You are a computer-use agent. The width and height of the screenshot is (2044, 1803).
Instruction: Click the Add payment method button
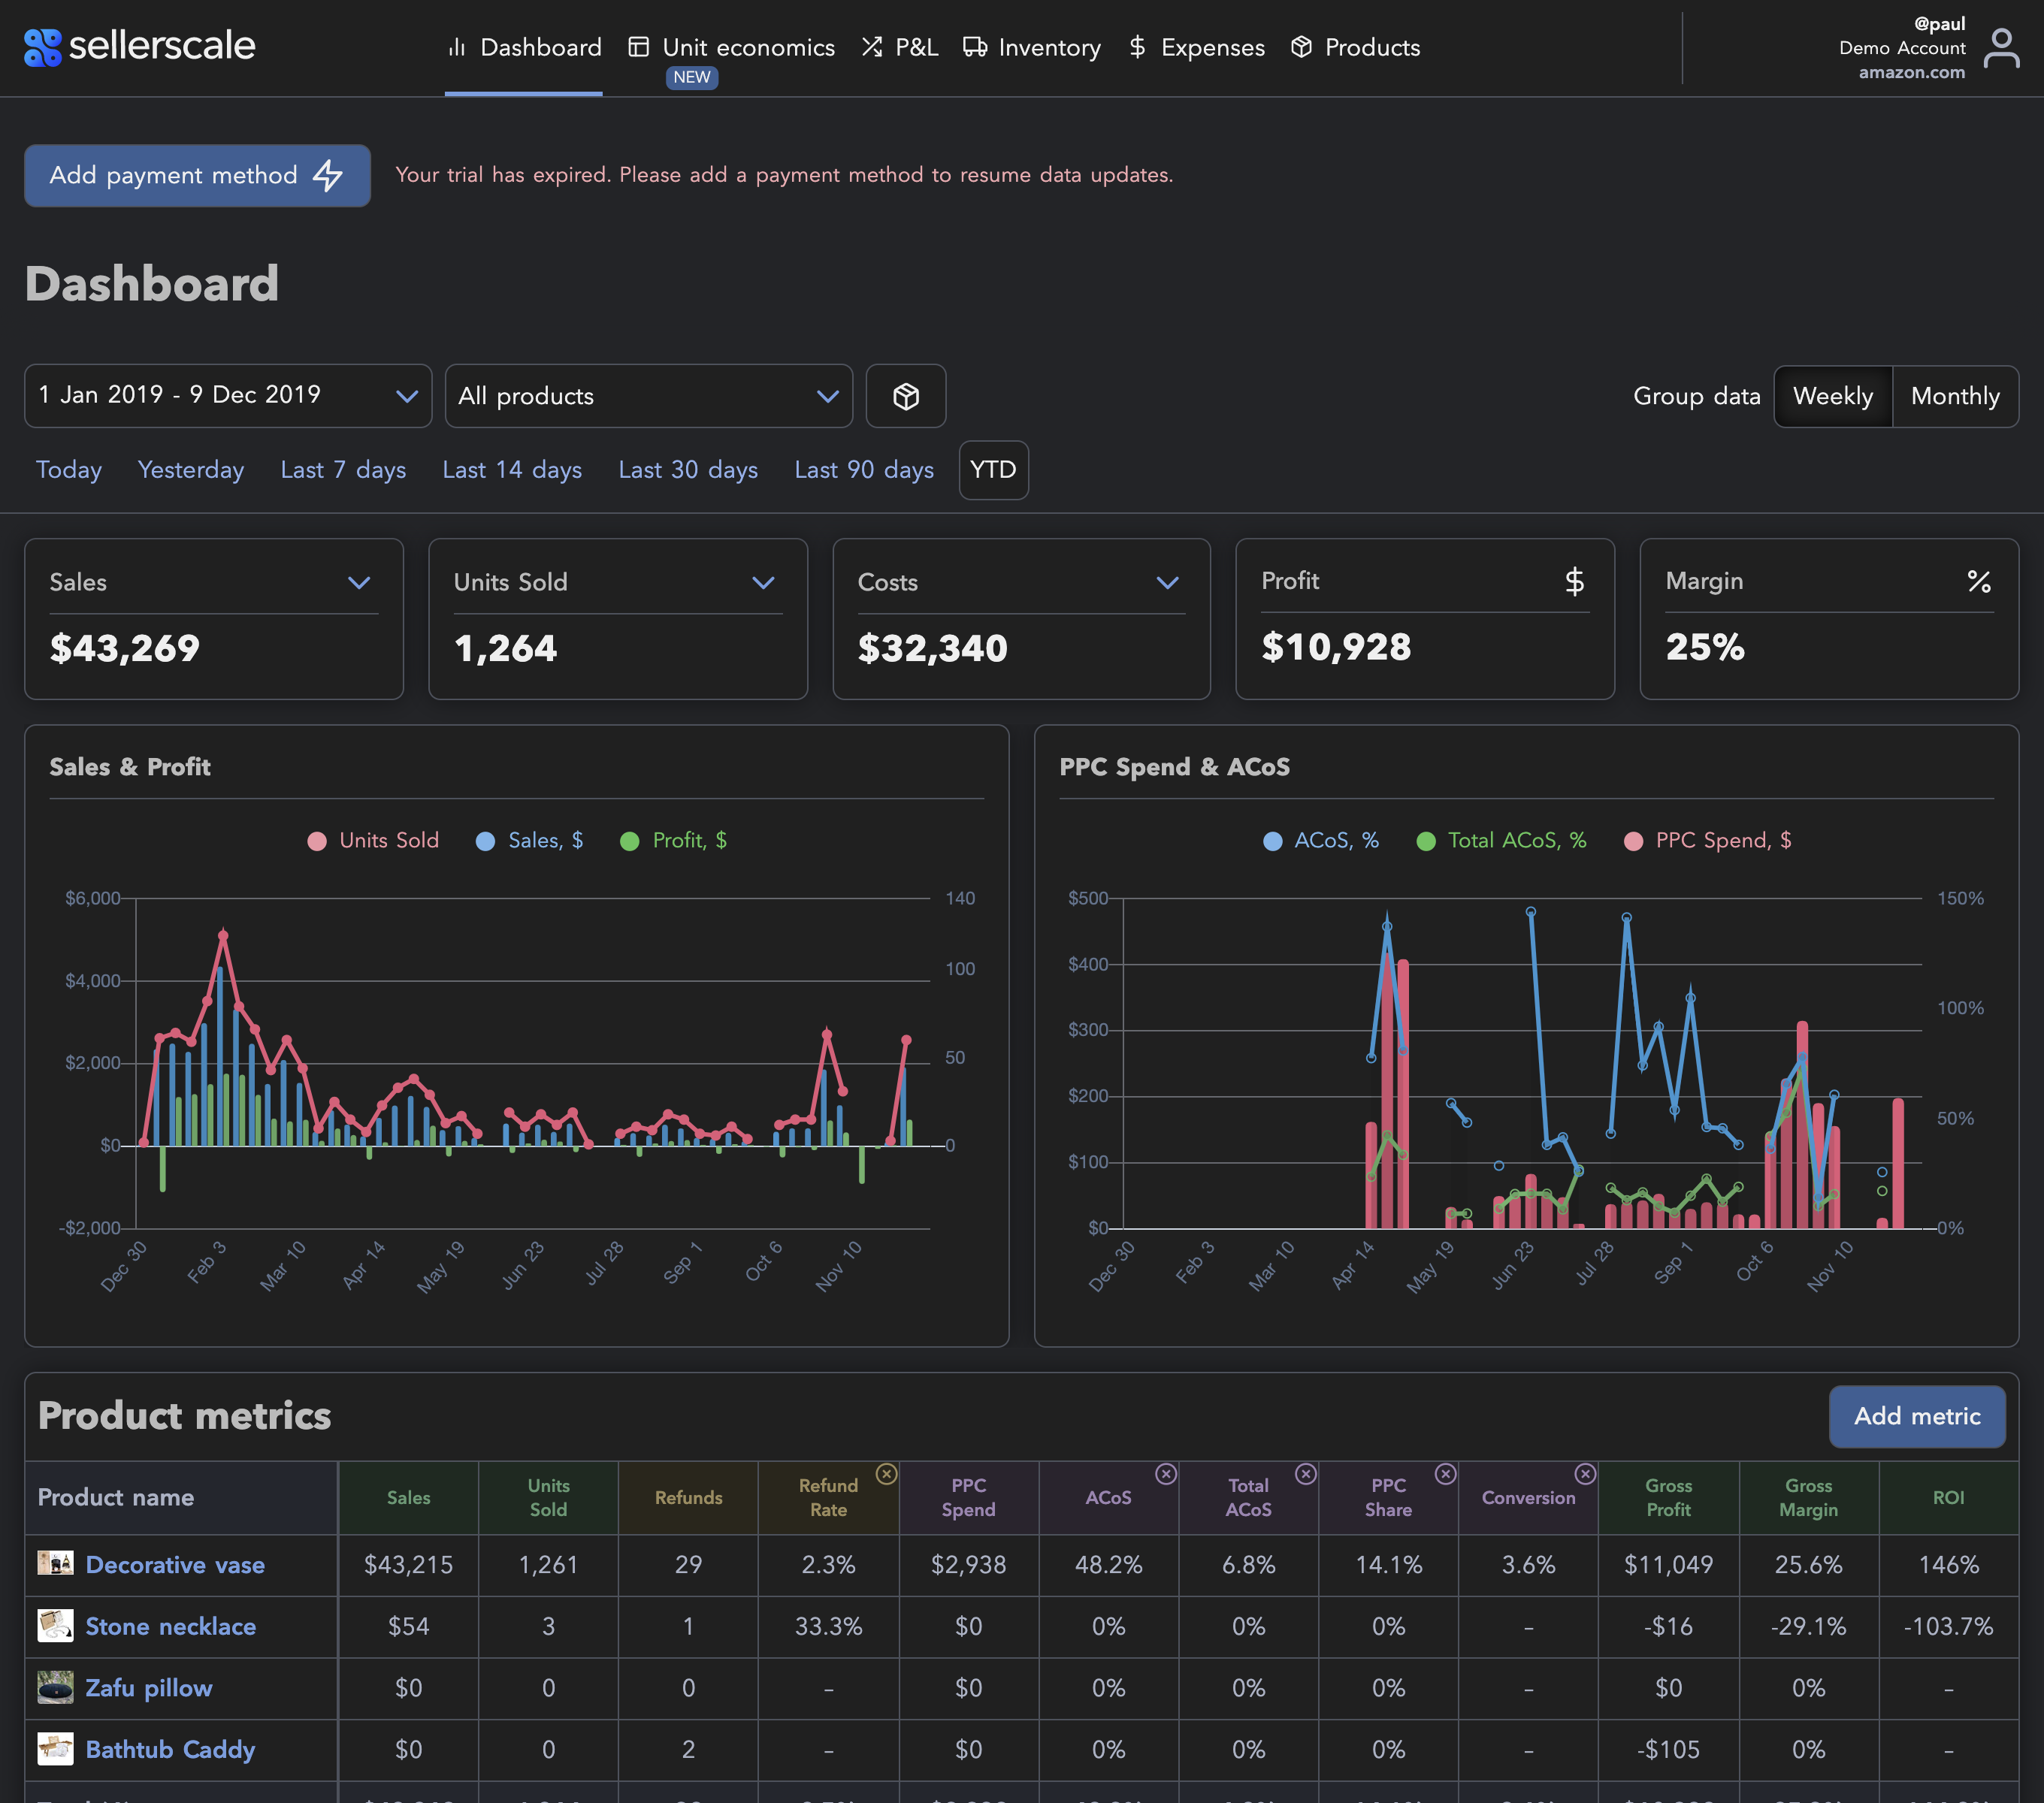pyautogui.click(x=197, y=176)
